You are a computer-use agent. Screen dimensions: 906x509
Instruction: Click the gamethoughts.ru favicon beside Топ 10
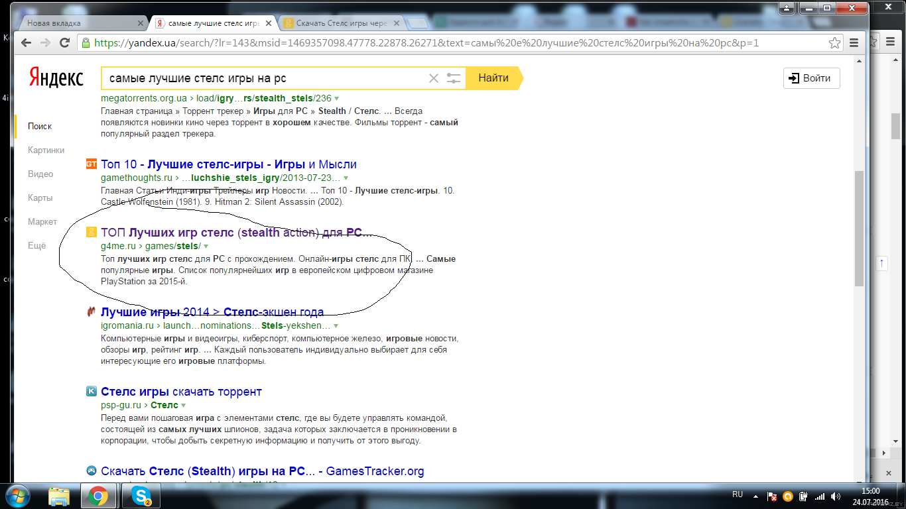click(92, 164)
